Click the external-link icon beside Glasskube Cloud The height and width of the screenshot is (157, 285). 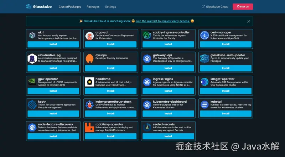[x=203, y=6]
